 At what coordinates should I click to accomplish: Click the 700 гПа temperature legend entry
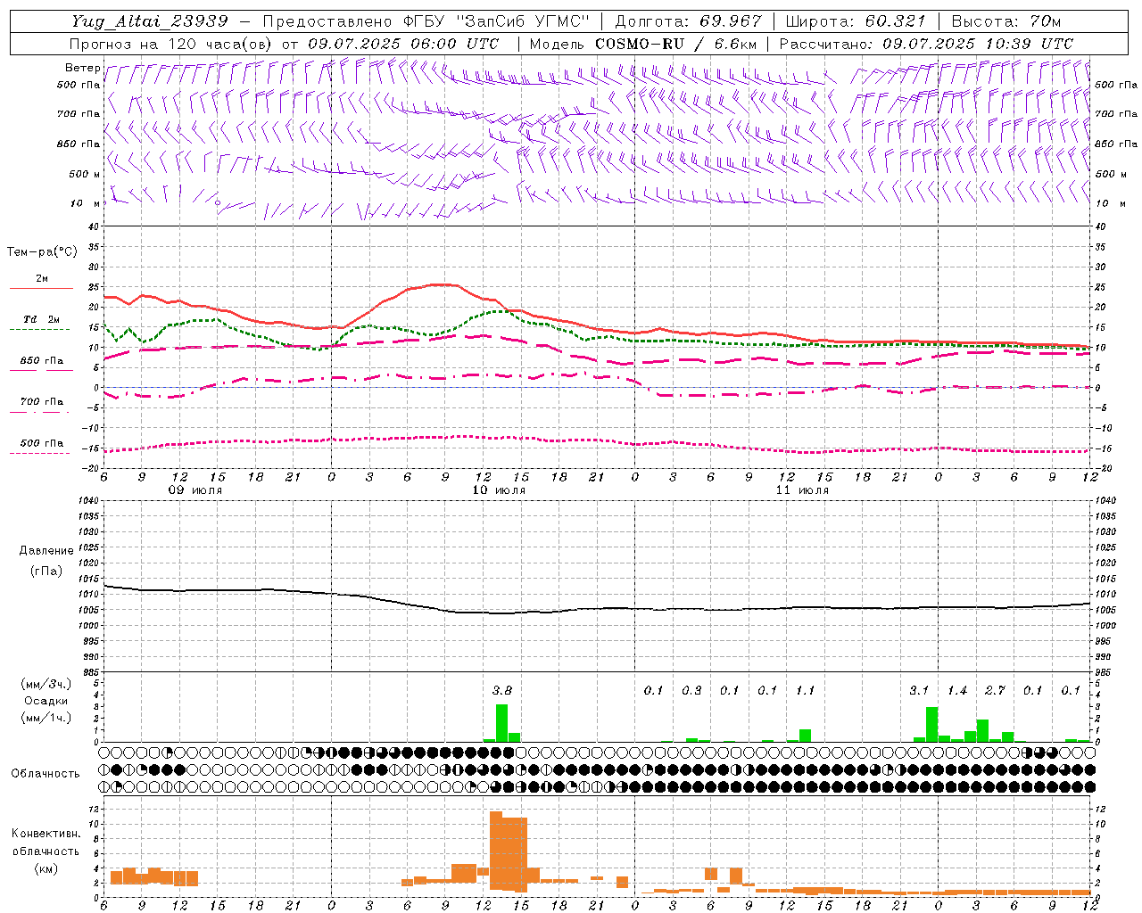click(41, 402)
